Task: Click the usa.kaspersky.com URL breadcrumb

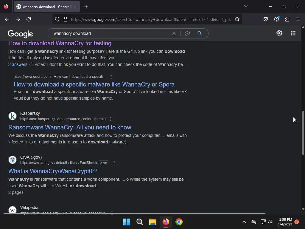Action: [x=63, y=119]
